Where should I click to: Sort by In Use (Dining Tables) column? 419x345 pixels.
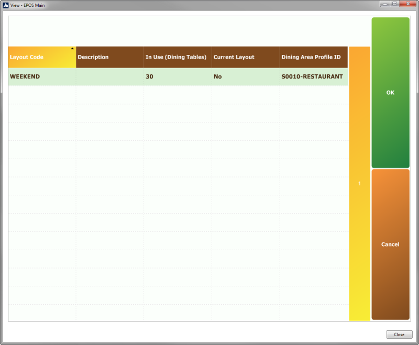coord(178,57)
